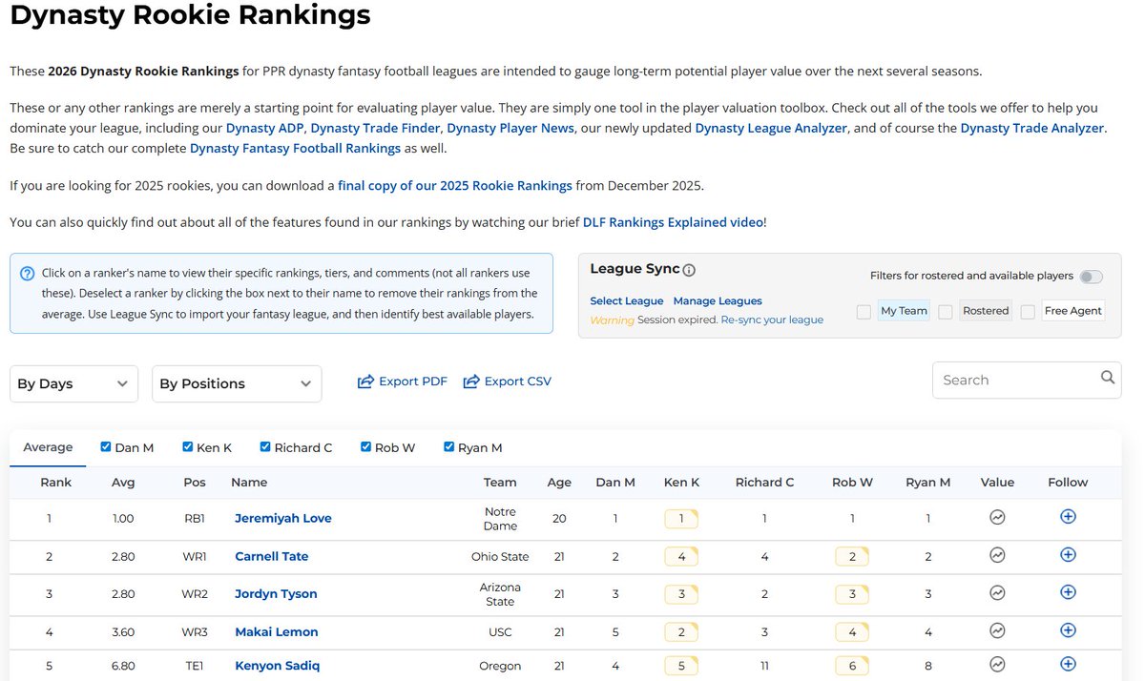This screenshot has width=1145, height=681.
Task: Open the Dynasty ADP link
Action: click(x=264, y=128)
